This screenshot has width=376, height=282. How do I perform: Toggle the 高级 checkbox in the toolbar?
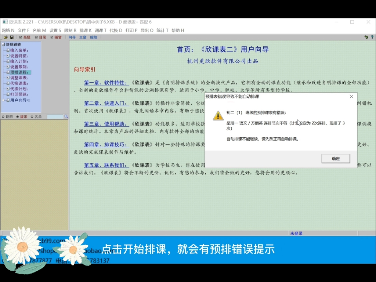click(21, 37)
